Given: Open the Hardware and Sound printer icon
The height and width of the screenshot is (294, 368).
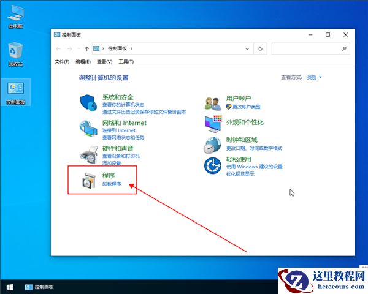Looking at the screenshot, I should pyautogui.click(x=89, y=155).
